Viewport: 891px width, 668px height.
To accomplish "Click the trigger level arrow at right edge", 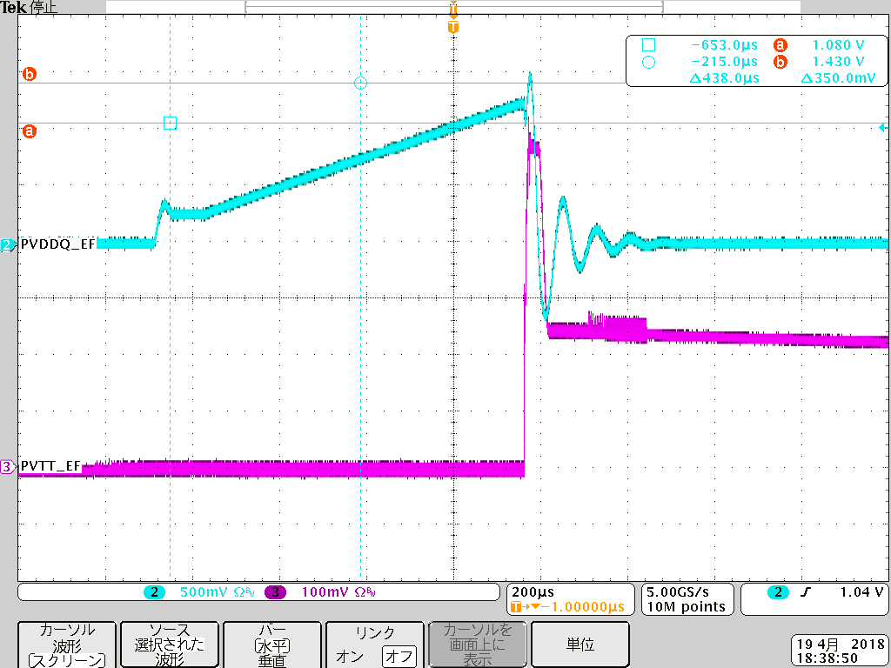I will tap(882, 127).
